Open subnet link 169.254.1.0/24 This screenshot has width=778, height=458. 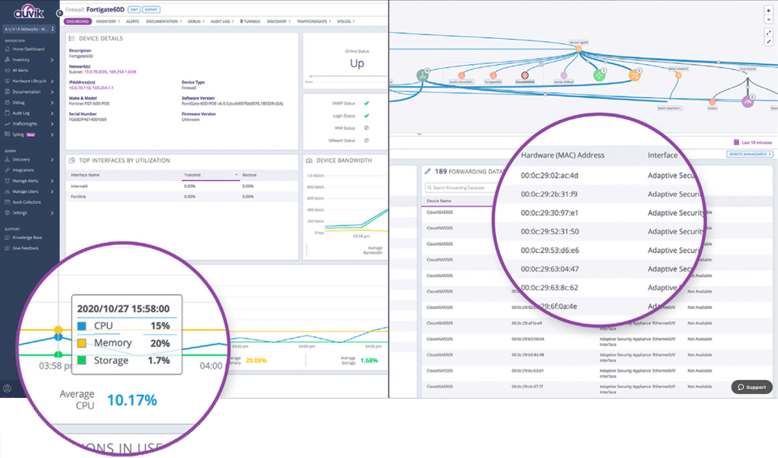click(x=122, y=72)
